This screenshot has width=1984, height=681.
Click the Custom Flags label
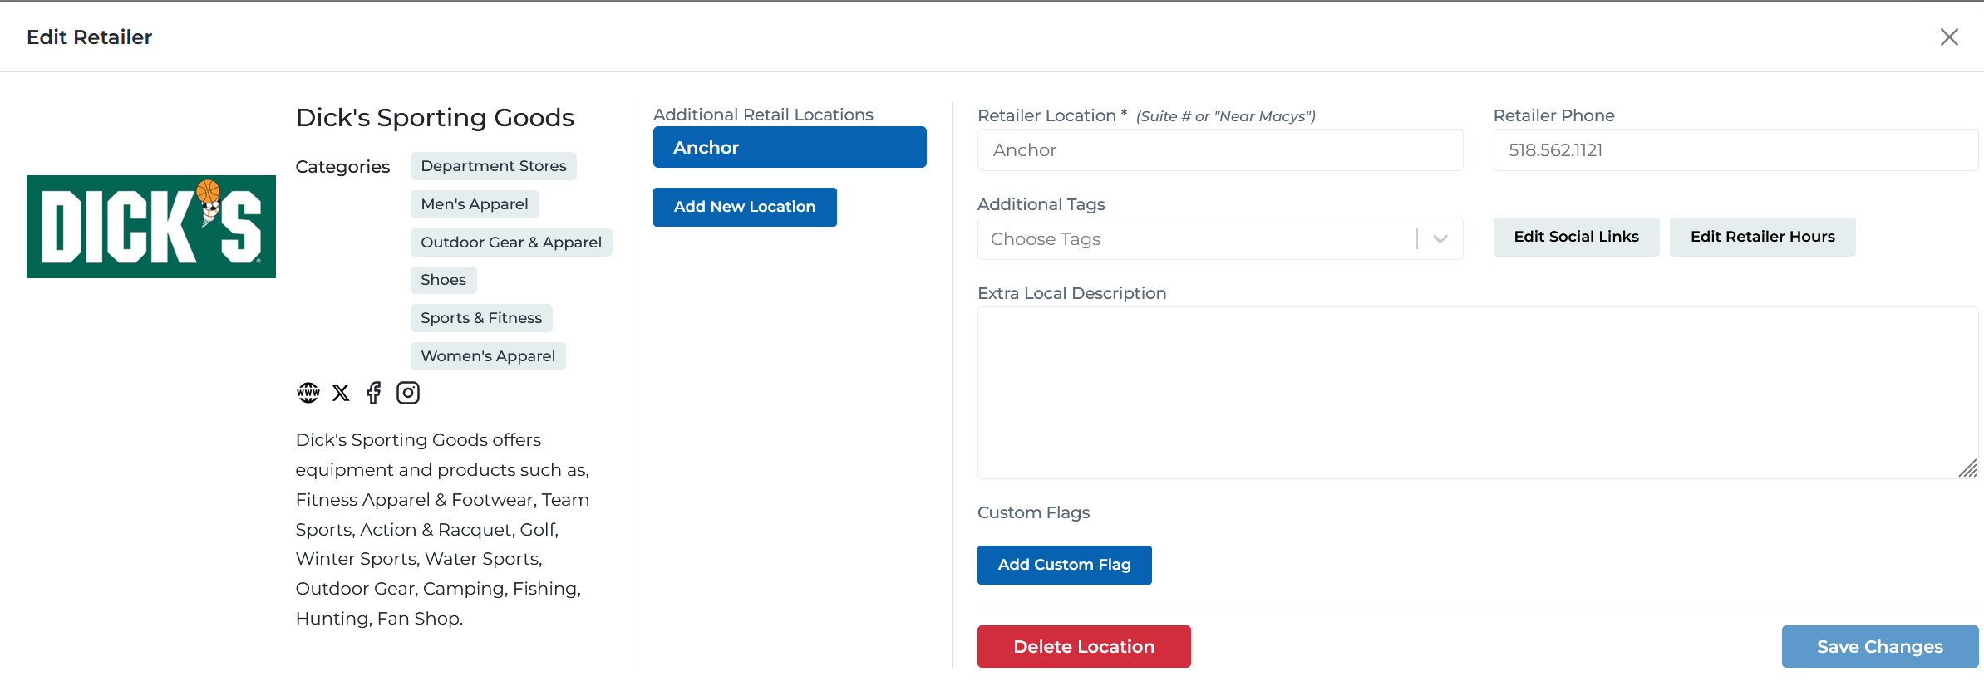point(1033,512)
